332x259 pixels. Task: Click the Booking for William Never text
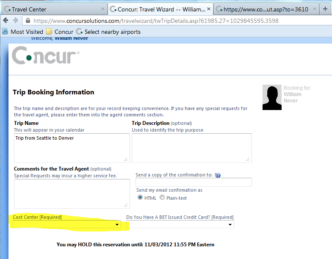tap(297, 94)
